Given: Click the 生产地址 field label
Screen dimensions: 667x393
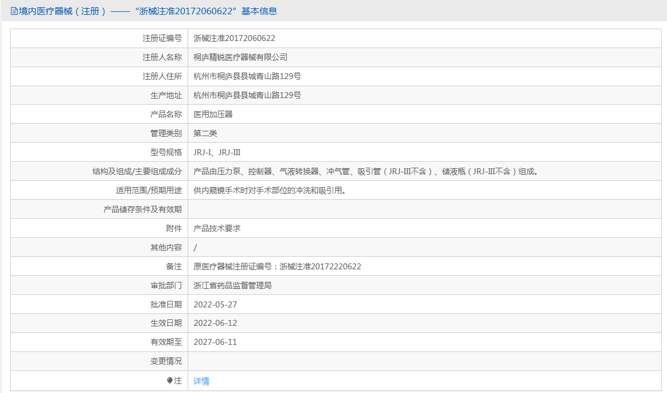Looking at the screenshot, I should pyautogui.click(x=166, y=95).
